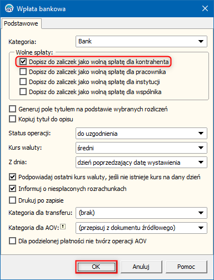
Task: Toggle Kopiuj tytuł do opisu
Action: (12, 119)
